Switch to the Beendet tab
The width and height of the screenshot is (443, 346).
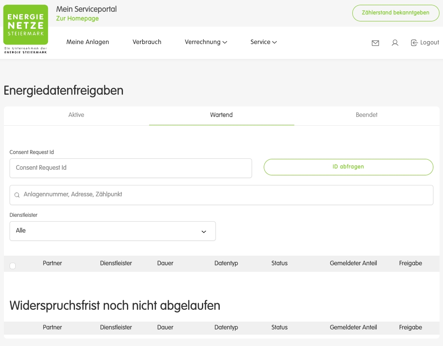pyautogui.click(x=366, y=115)
